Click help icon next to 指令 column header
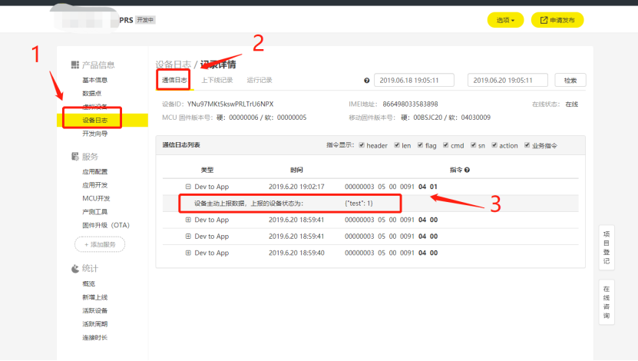 coord(467,170)
